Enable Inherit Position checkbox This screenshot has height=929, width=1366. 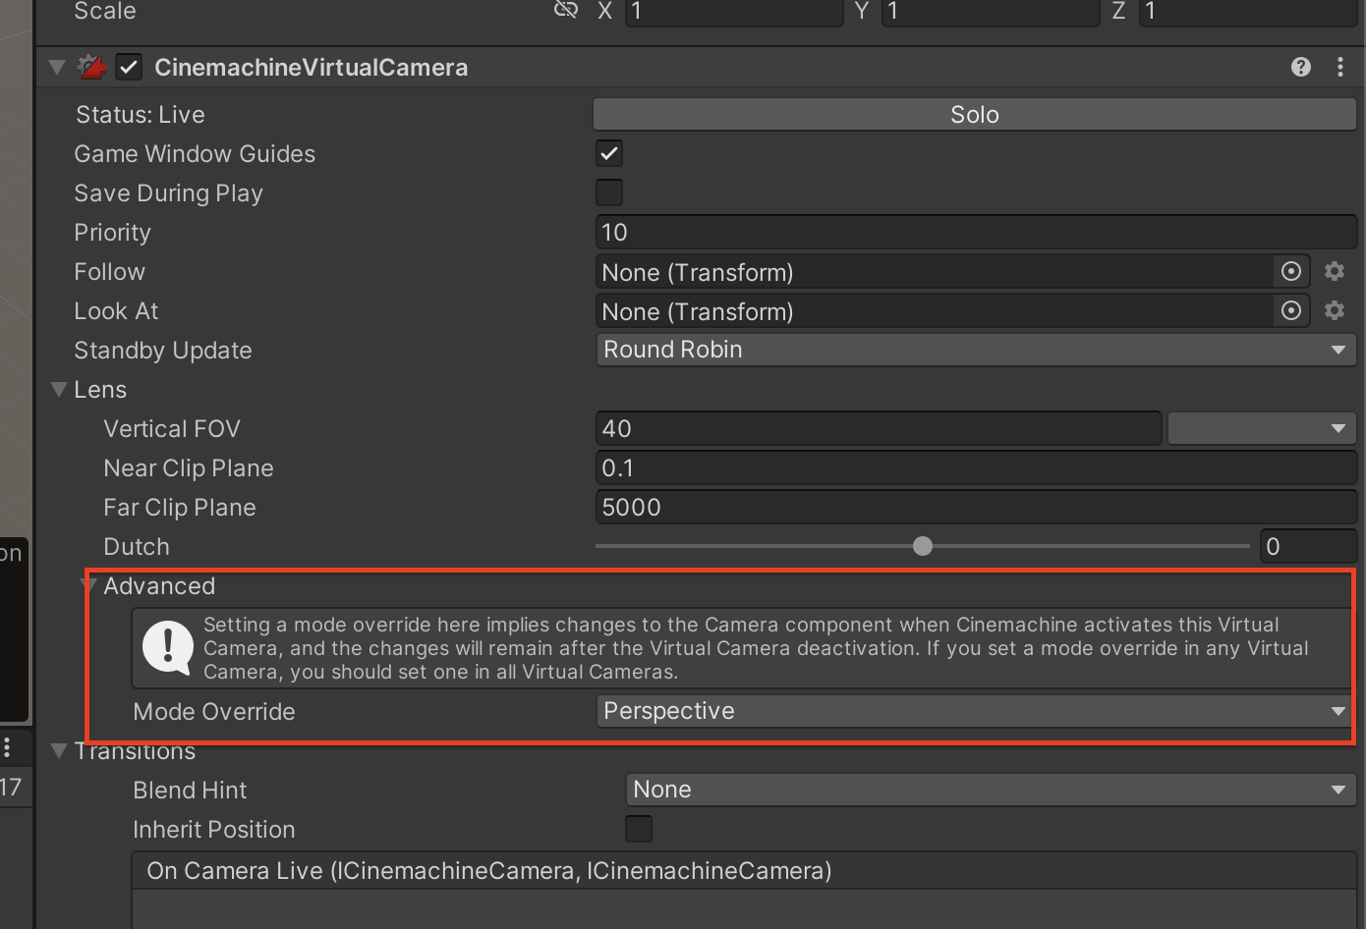coord(639,829)
